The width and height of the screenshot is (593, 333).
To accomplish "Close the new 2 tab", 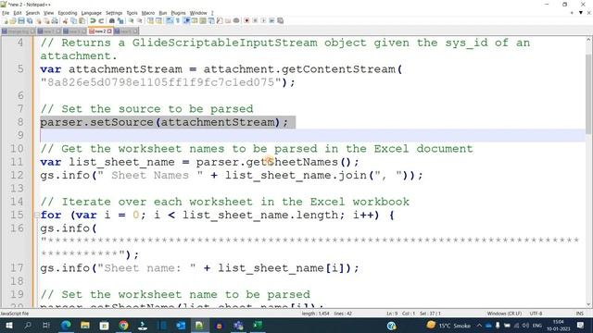I will [109, 31].
